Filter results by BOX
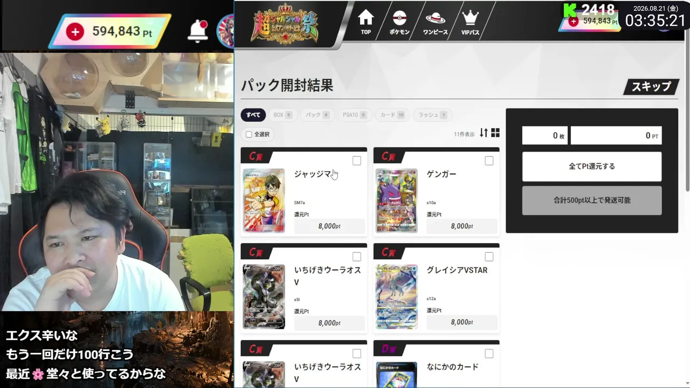The image size is (690, 388). click(x=282, y=115)
